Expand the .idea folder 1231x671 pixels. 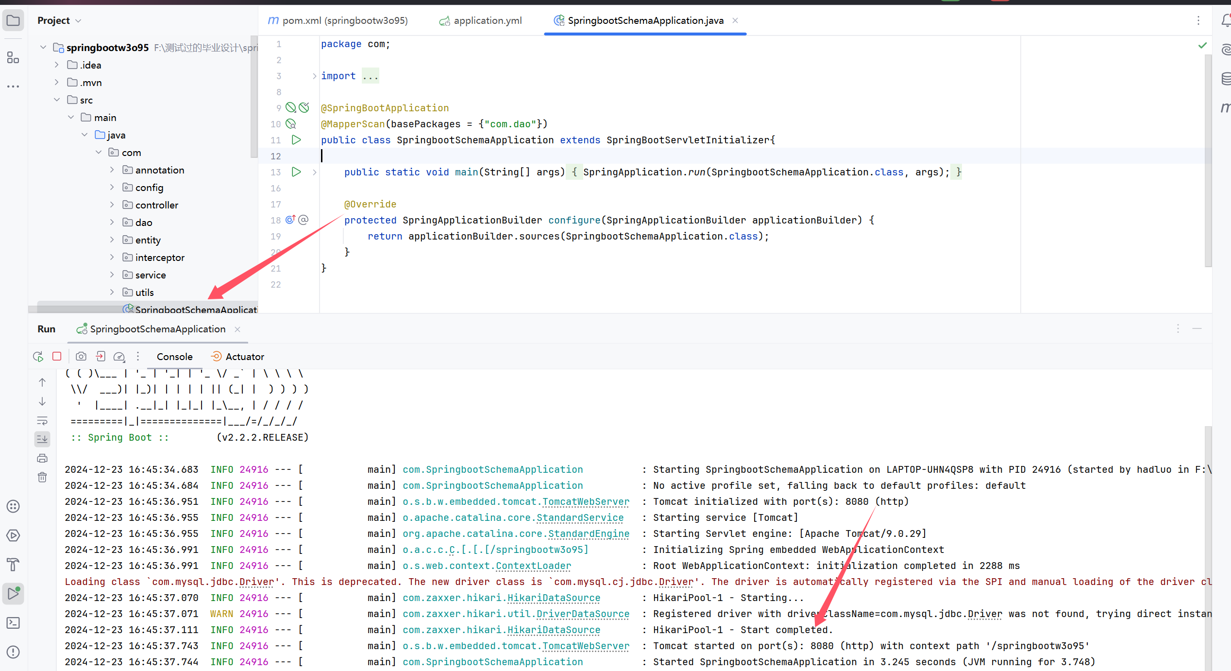pyautogui.click(x=57, y=65)
